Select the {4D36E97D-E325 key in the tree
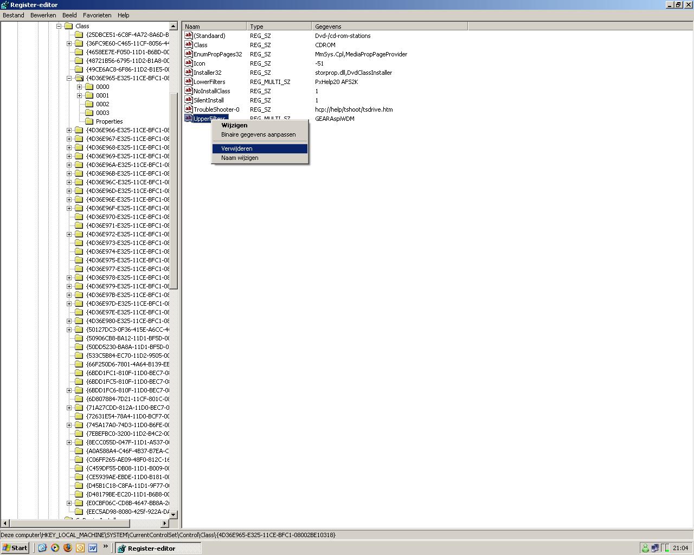This screenshot has width=694, height=555. [x=127, y=304]
